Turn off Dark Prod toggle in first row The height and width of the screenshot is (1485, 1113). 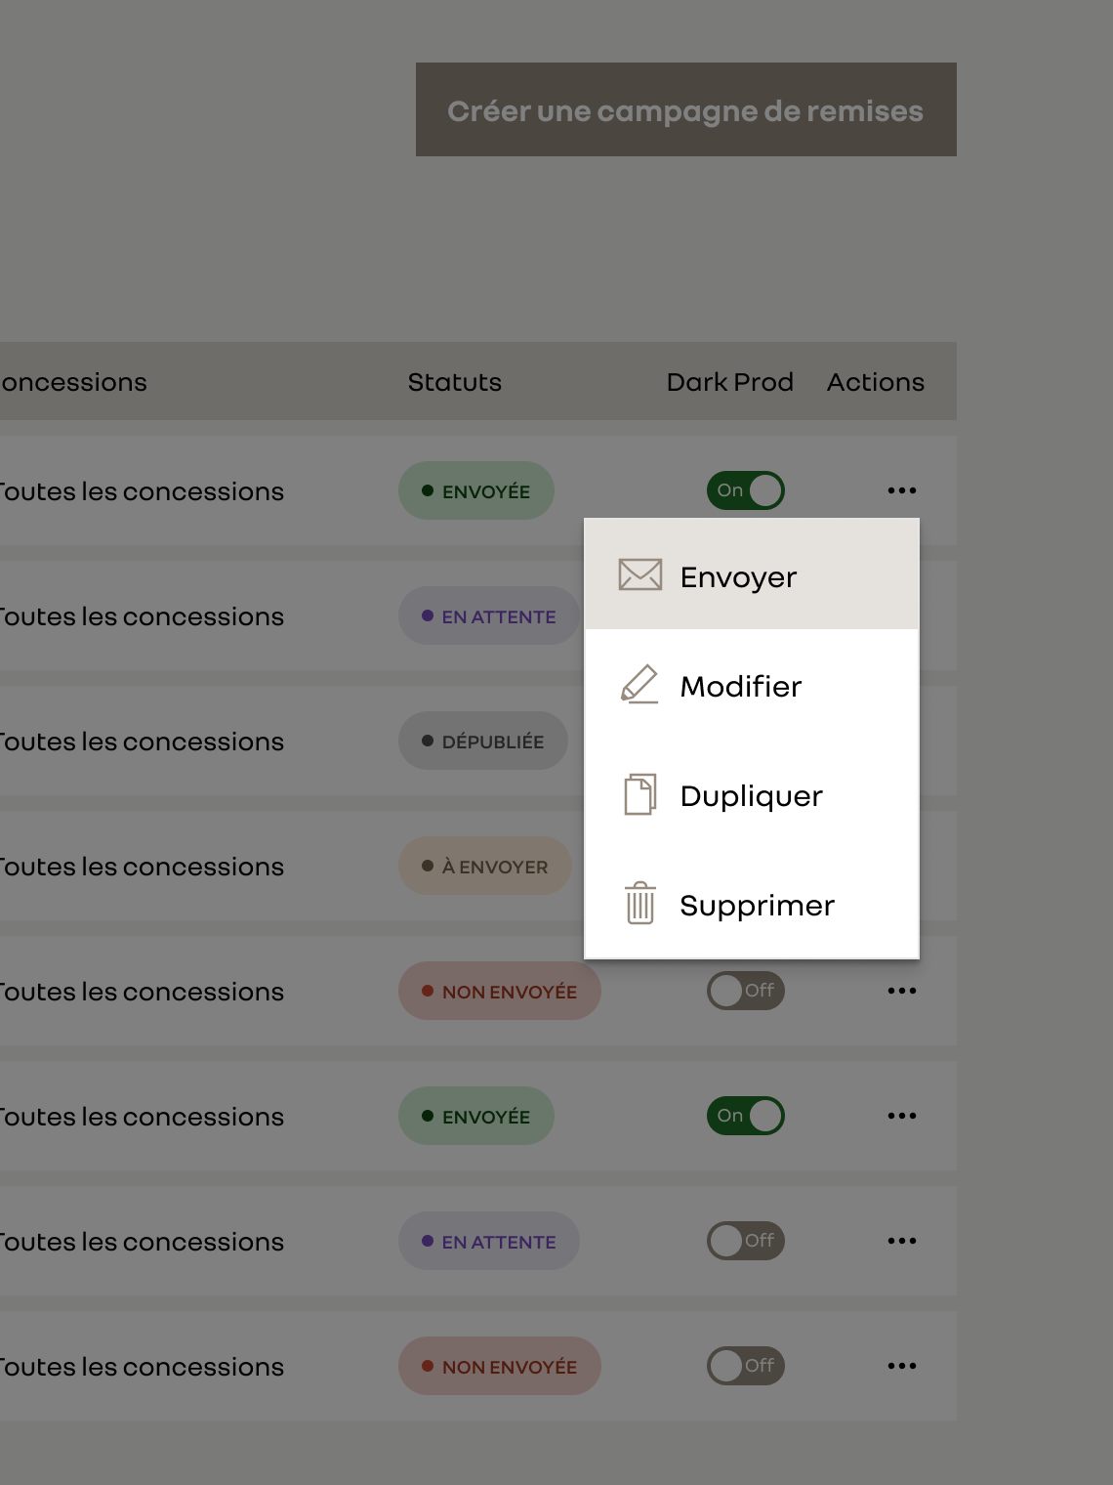click(746, 490)
